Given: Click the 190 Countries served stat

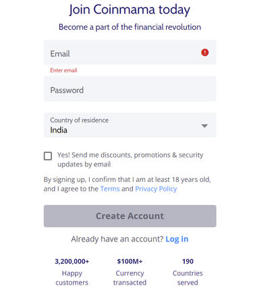Looking at the screenshot, I should (188, 272).
